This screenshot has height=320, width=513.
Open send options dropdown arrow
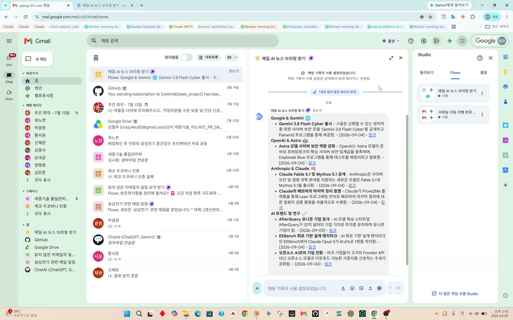[x=390, y=288]
